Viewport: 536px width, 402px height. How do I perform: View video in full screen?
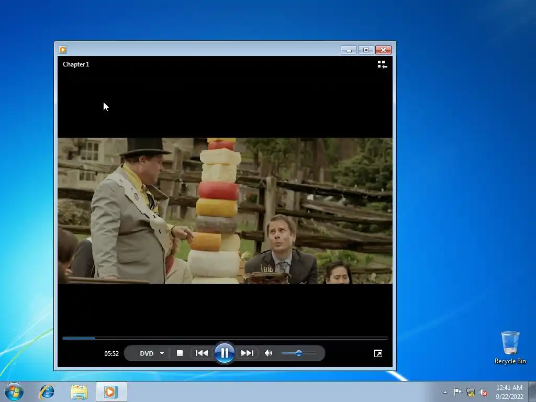(378, 353)
